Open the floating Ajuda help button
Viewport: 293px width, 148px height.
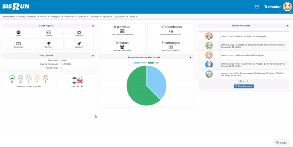click(x=281, y=142)
